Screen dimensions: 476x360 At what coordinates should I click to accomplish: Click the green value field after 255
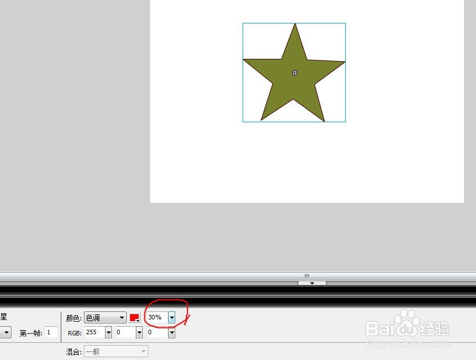(x=126, y=333)
